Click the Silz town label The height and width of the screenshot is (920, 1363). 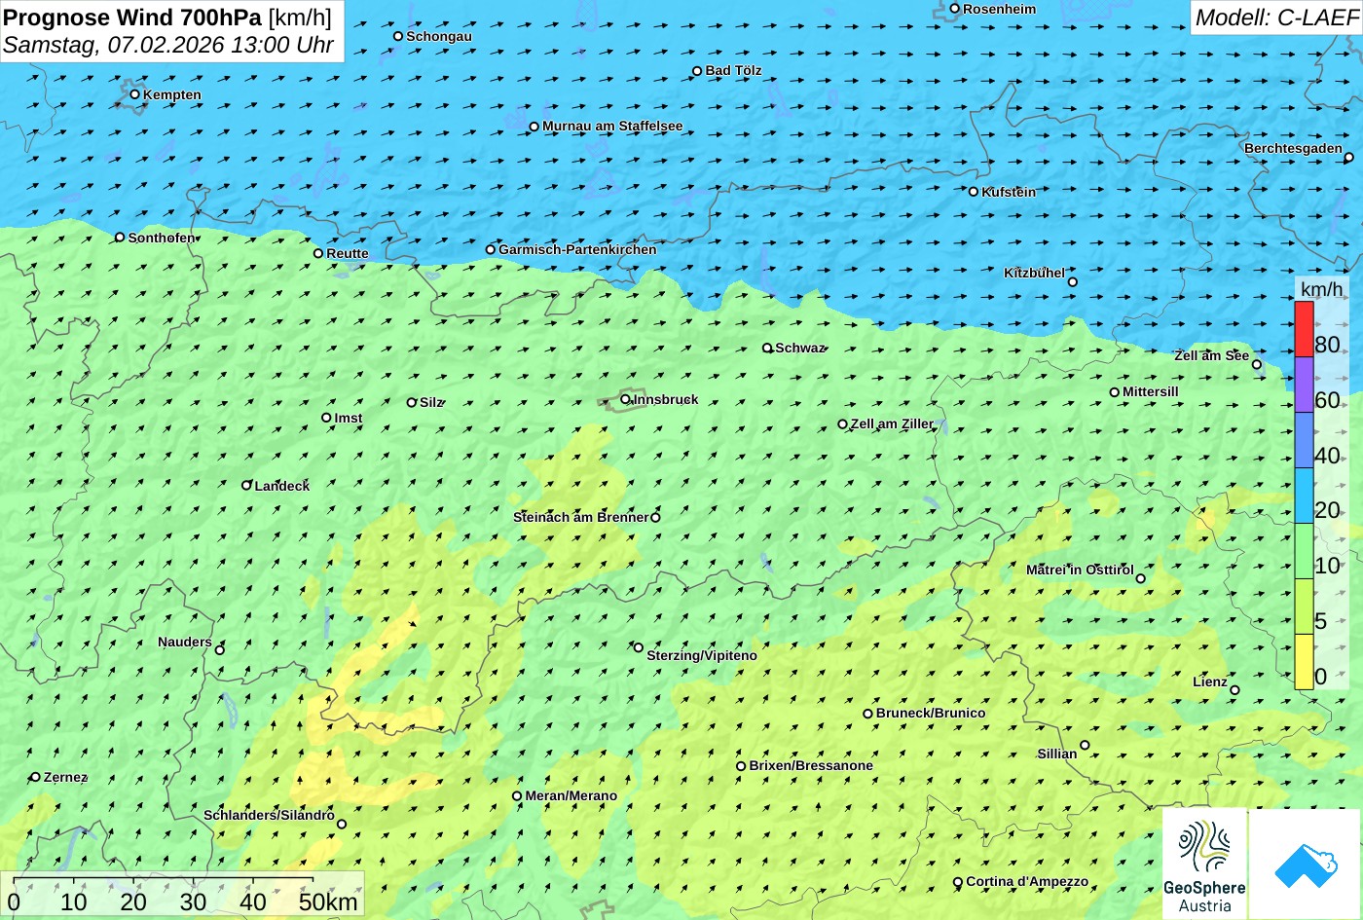pos(431,402)
